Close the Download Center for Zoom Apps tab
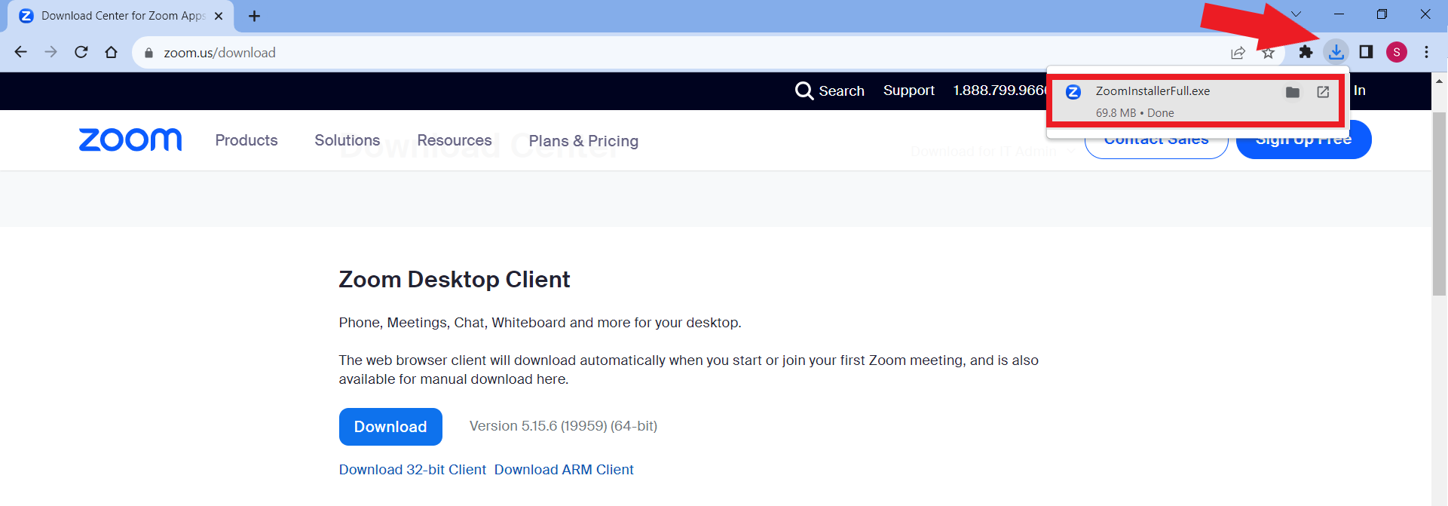 [219, 16]
